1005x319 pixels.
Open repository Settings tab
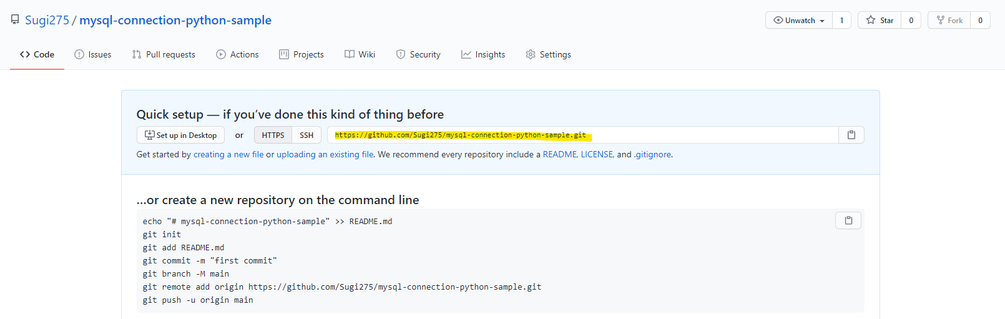point(548,54)
